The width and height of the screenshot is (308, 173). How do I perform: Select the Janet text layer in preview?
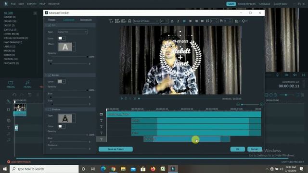pos(181,63)
